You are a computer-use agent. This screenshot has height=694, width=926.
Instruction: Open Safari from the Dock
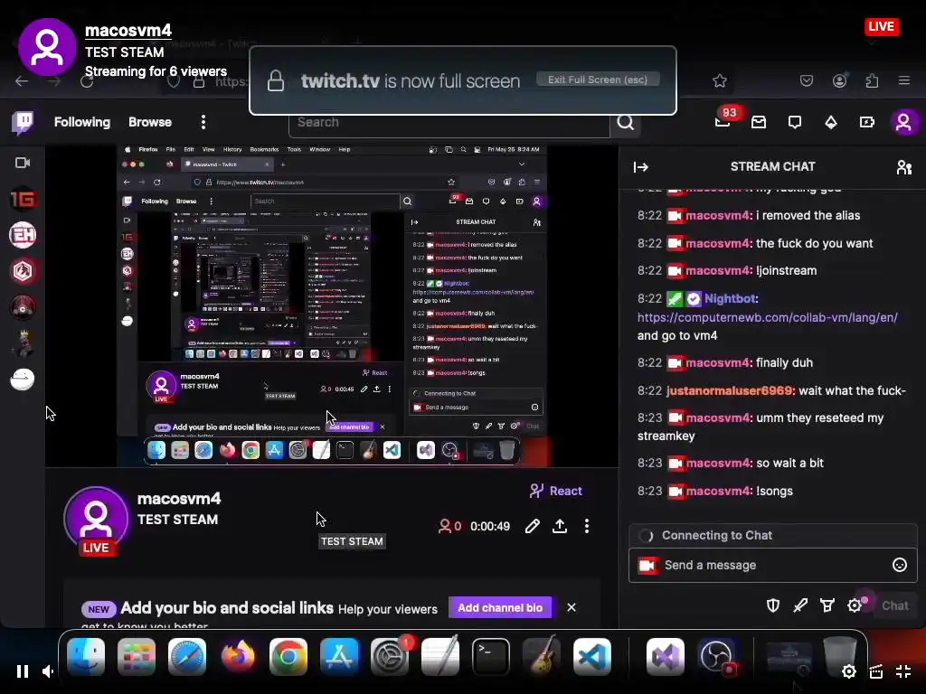tap(187, 656)
